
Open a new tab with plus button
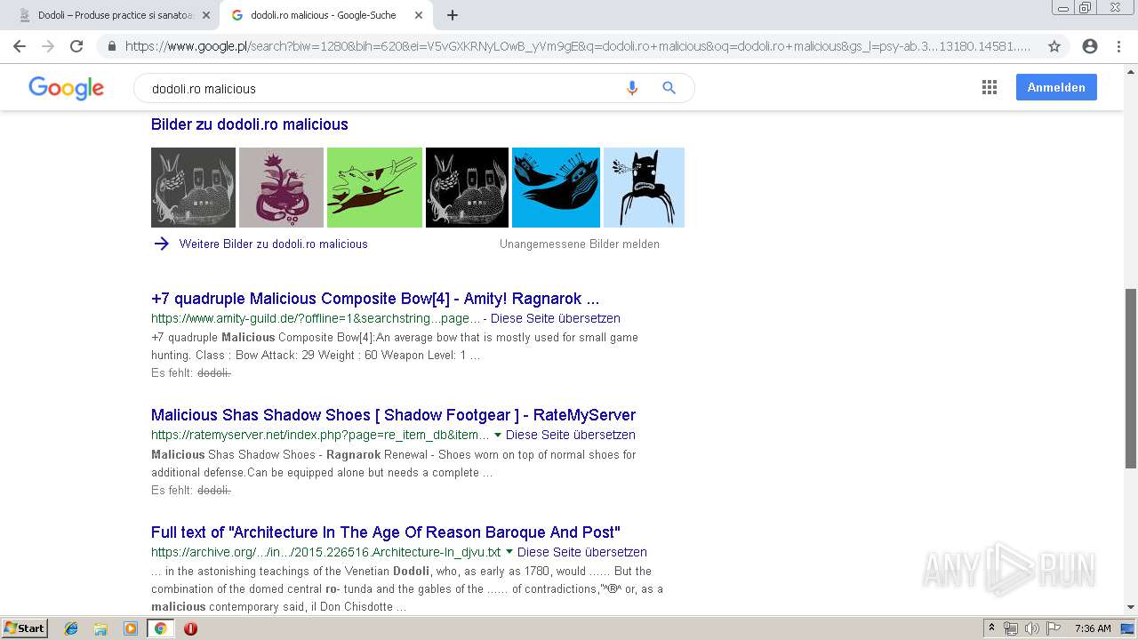click(453, 15)
